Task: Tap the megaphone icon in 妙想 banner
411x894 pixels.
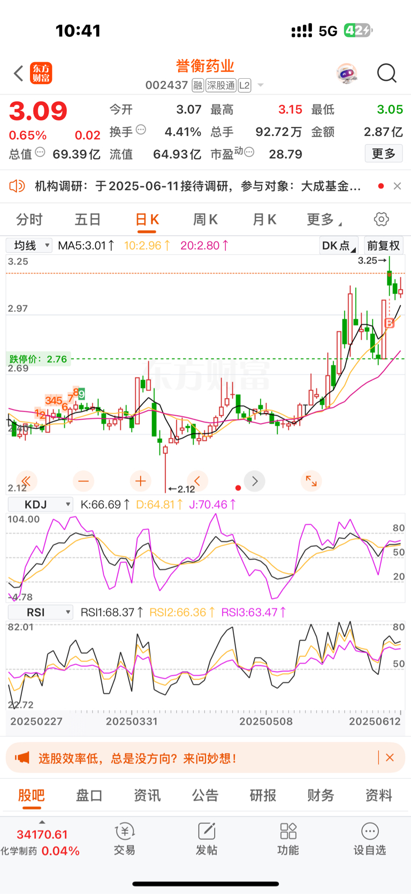Action: coord(22,757)
